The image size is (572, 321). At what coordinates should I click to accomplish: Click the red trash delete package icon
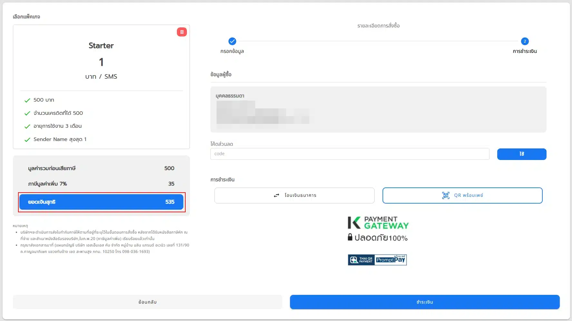tap(182, 32)
